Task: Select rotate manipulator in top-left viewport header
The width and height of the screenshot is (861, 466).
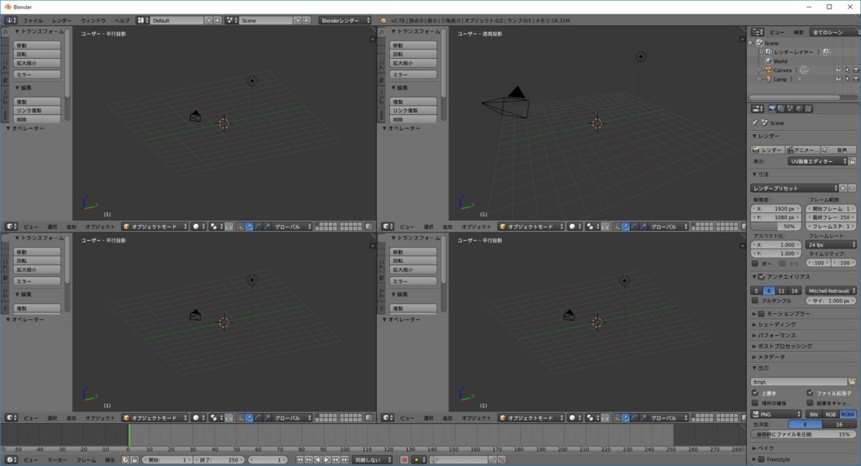Action: pyautogui.click(x=258, y=227)
